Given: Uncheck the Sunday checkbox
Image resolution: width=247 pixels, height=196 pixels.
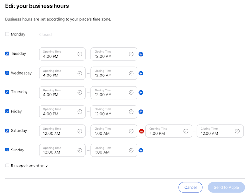Looking at the screenshot, I should point(7,150).
